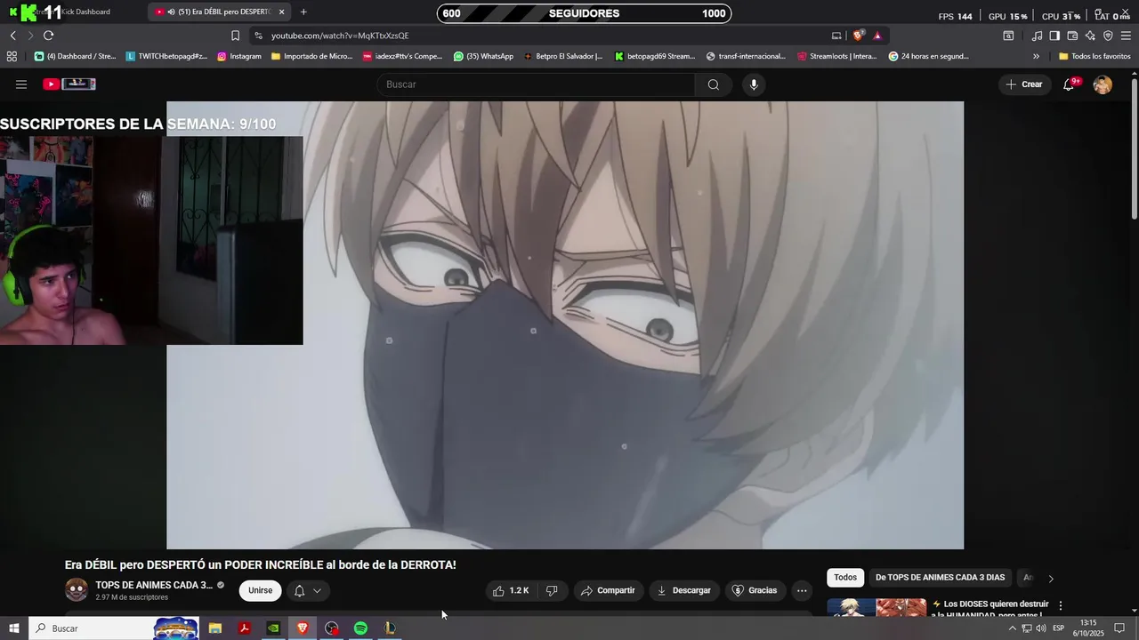The height and width of the screenshot is (640, 1139).
Task: Open the account avatar menu
Action: 1103,84
